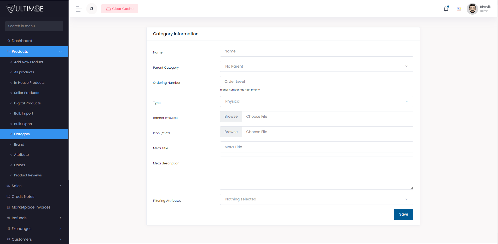Click the Clear Cache button
The image size is (498, 244).
pos(120,9)
